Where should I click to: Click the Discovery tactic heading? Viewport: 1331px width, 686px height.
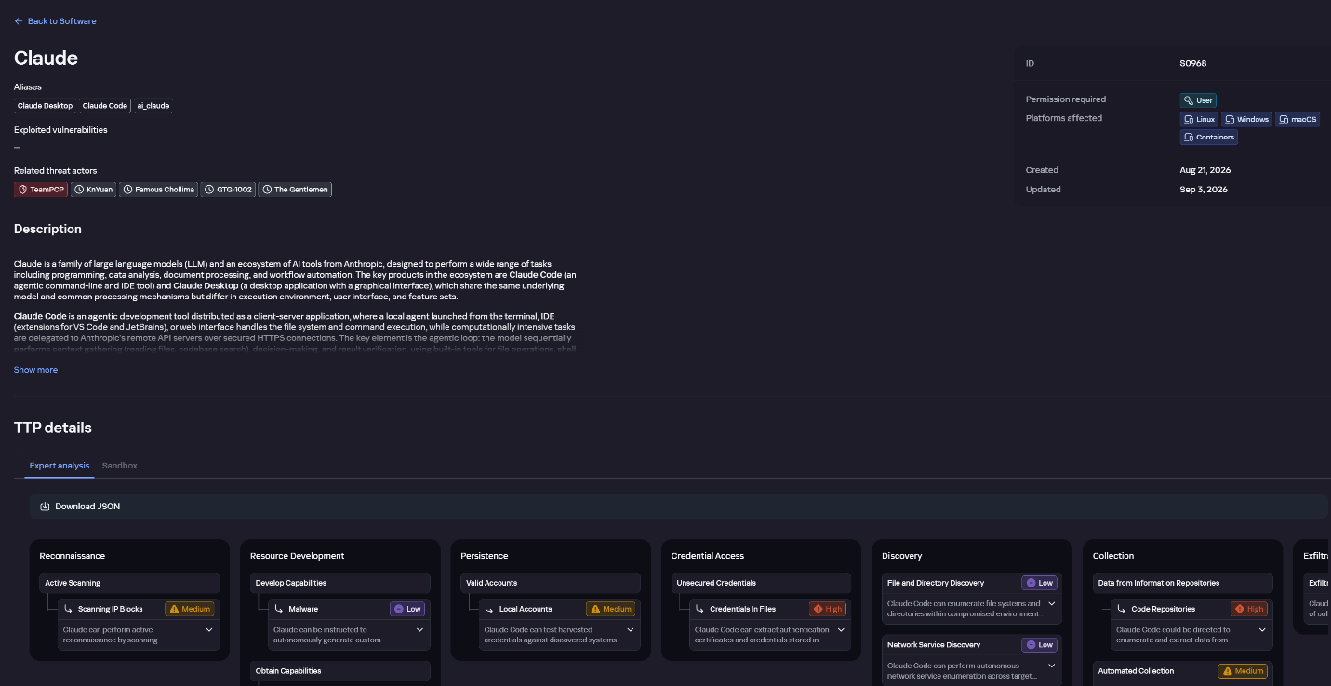902,556
